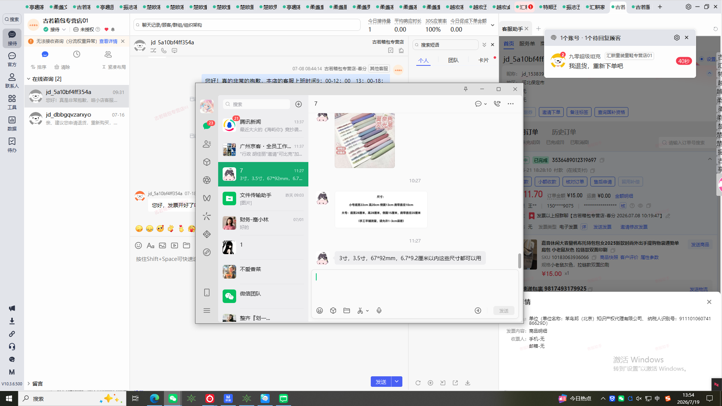Open the 数据 data panel

(12, 123)
